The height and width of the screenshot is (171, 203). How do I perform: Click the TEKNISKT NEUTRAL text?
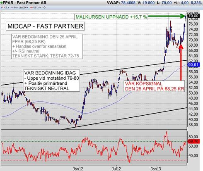47,88
